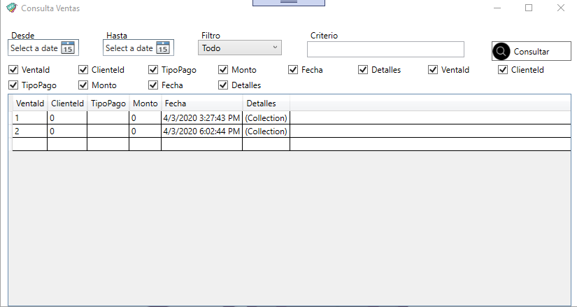Screen dimensions: 577x307
Task: Click the Monto 0 cell in row 2
Action: tap(145, 131)
